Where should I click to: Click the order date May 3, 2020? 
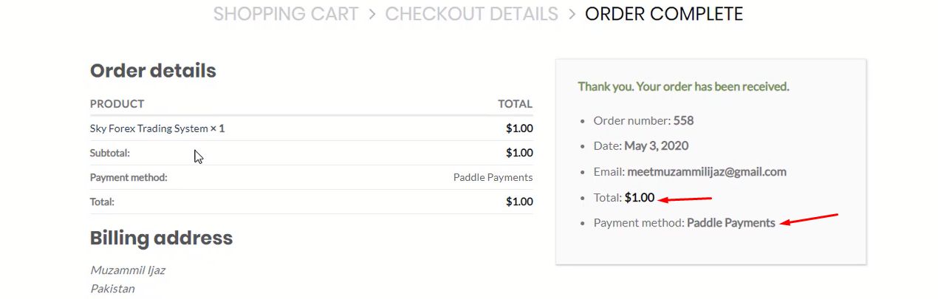[x=656, y=145]
